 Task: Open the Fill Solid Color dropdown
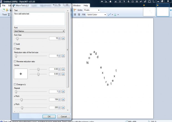97,14
